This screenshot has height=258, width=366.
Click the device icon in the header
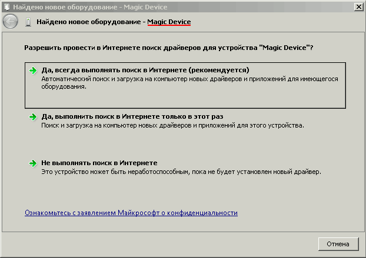click(28, 22)
